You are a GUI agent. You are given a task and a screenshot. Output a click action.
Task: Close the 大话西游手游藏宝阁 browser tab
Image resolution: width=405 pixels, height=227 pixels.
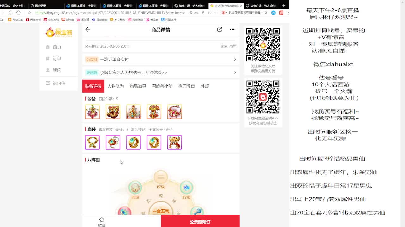coord(241,6)
